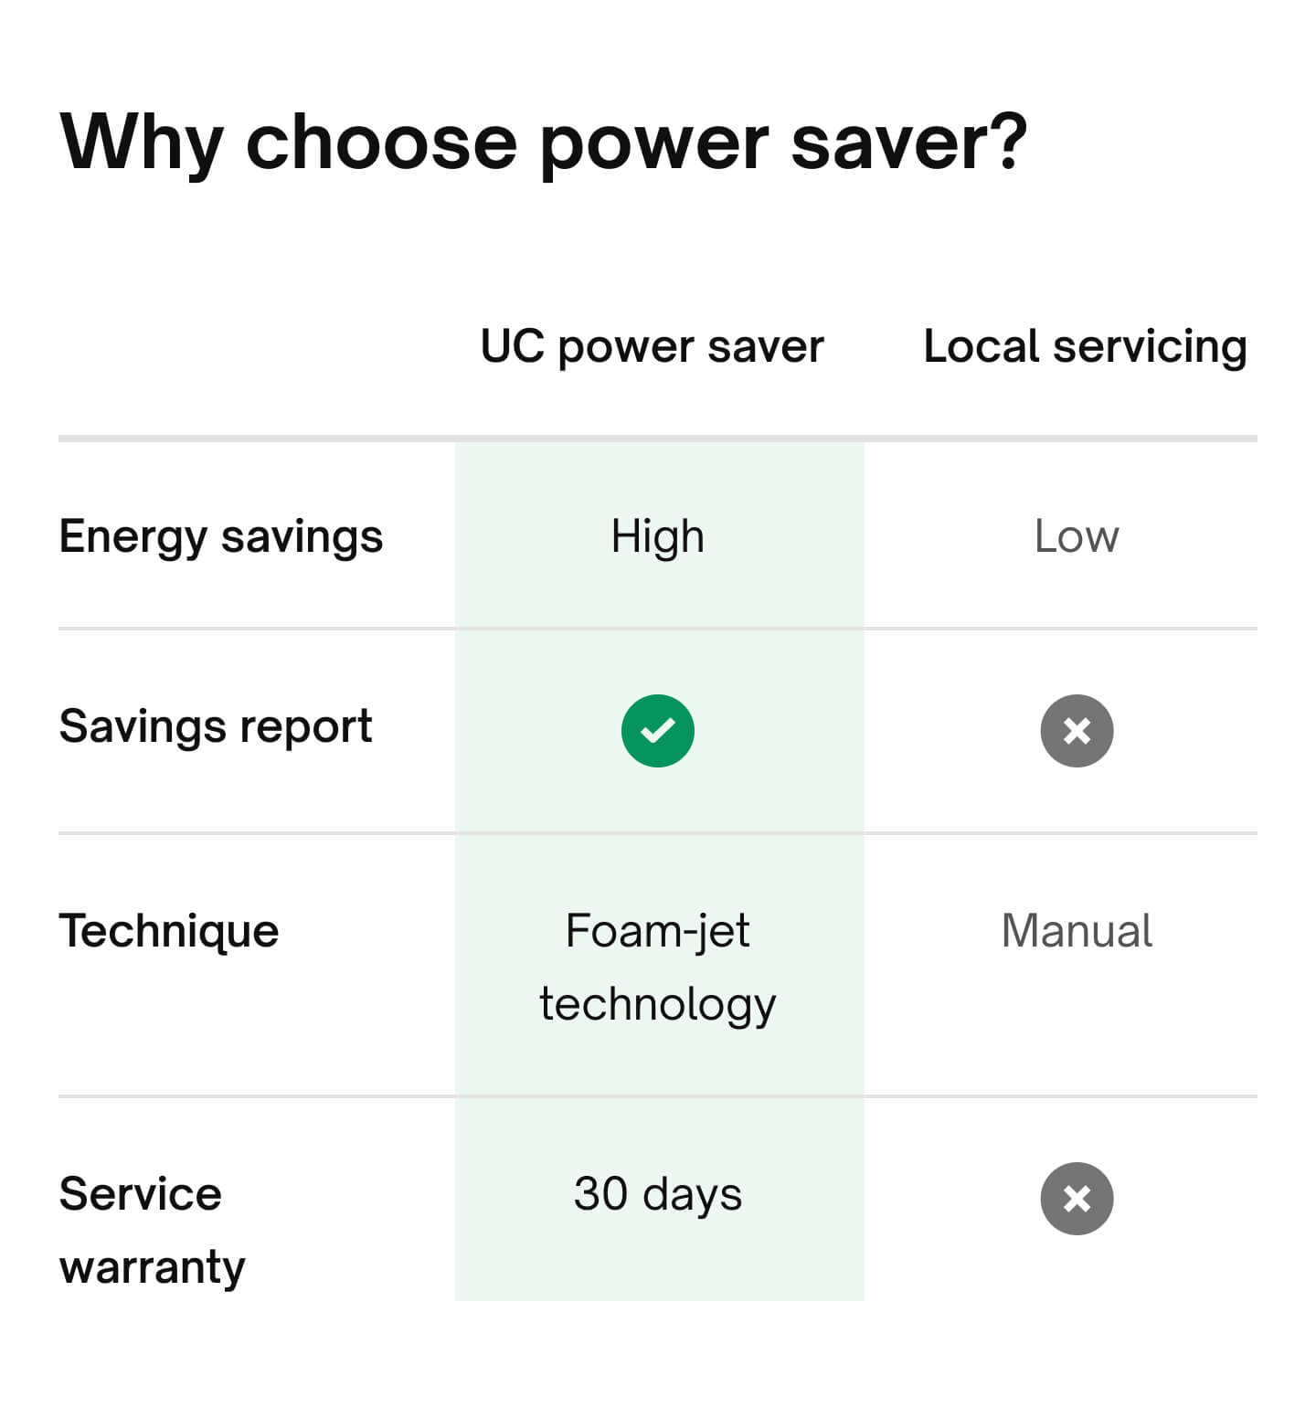Click the 'Low' energy savings value
The image size is (1316, 1418).
pyautogui.click(x=1076, y=536)
